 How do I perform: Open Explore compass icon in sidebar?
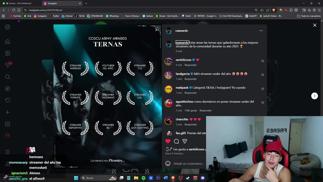click(x=8, y=89)
